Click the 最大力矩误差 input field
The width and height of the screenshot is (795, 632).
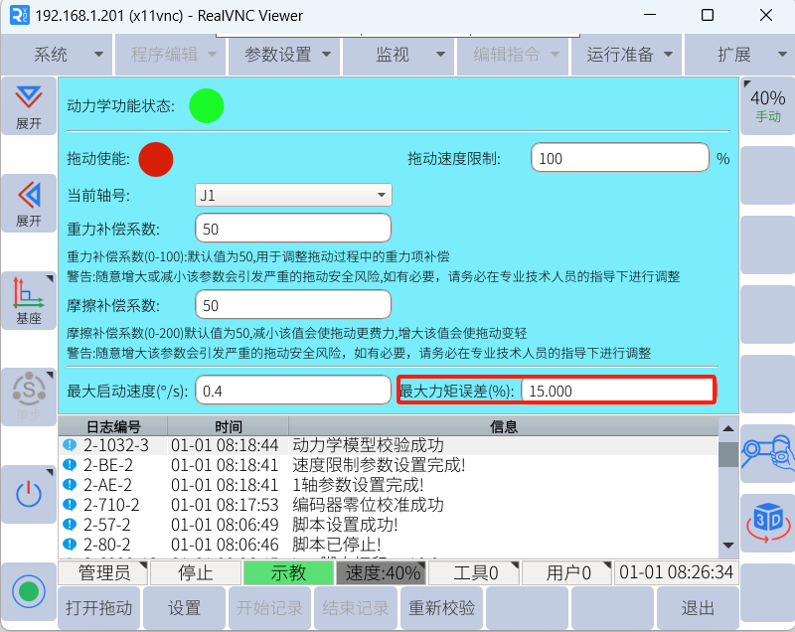tap(616, 391)
